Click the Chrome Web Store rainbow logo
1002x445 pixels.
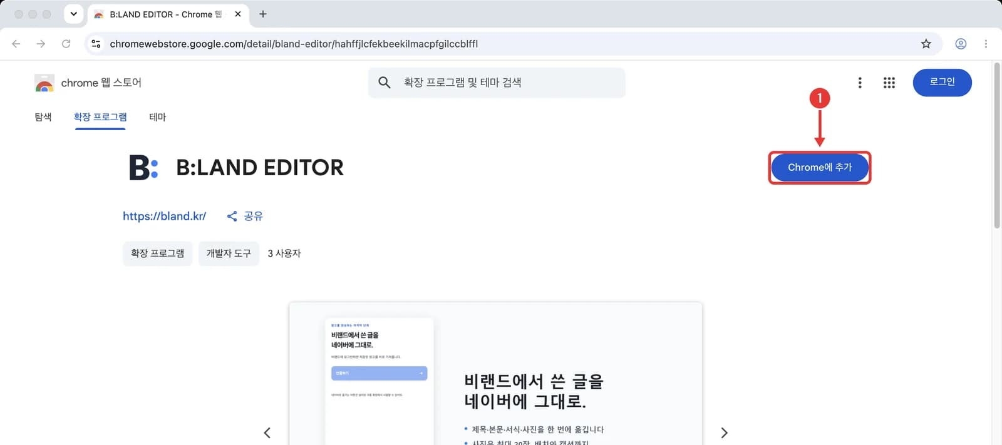coord(44,83)
